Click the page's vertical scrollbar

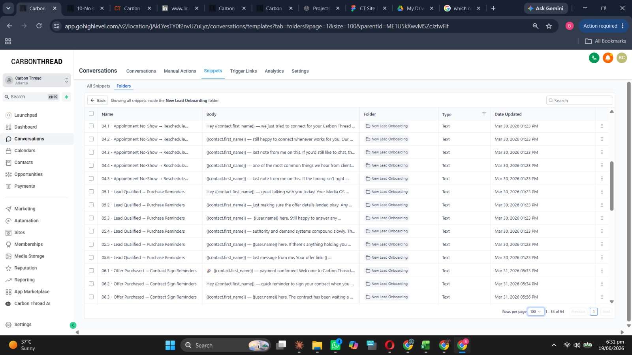pos(629,201)
